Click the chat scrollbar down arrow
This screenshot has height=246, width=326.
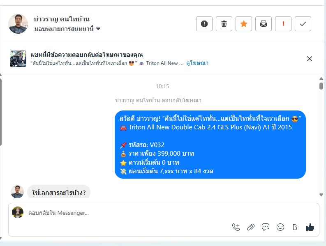321,195
